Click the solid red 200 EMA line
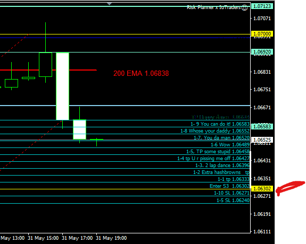Image resolution: width=306 pixels, height=244 pixels. 82,70
